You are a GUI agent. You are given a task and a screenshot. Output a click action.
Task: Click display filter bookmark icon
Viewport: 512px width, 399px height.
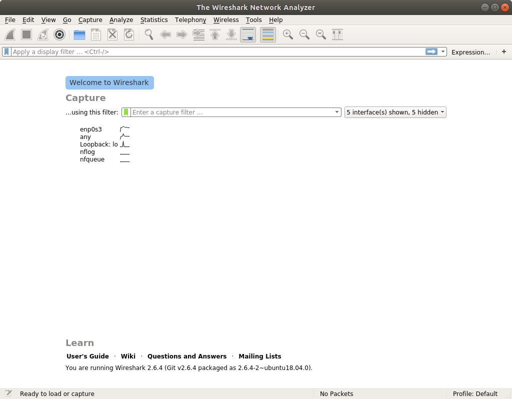(6, 51)
